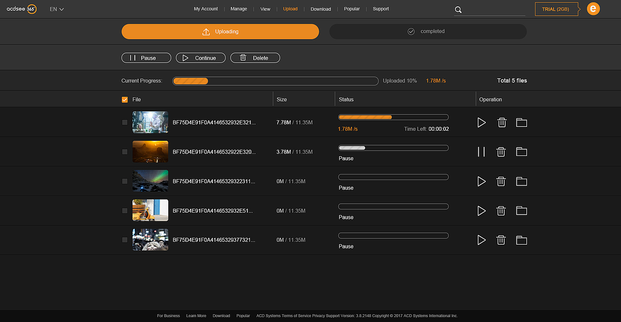
Task: Click the Current Progress bar
Action: (x=275, y=81)
